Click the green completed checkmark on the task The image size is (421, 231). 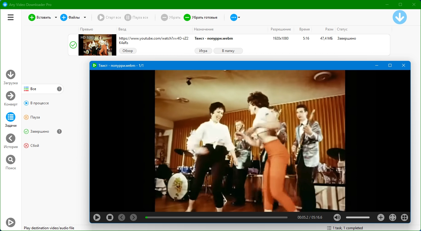73,45
